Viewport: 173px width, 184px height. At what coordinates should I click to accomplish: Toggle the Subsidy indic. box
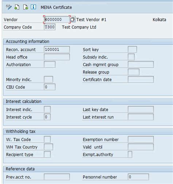tap(131, 57)
